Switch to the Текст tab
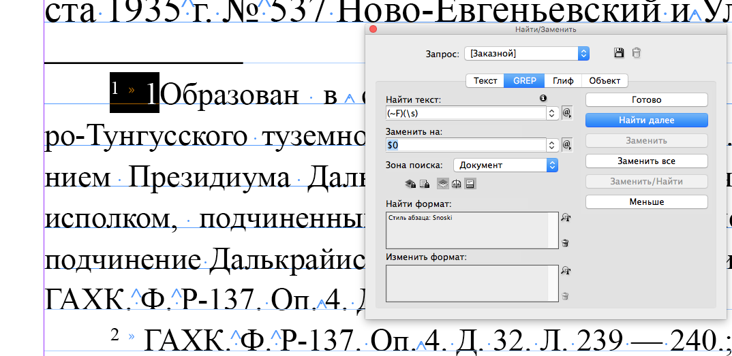The image size is (732, 356). [485, 80]
